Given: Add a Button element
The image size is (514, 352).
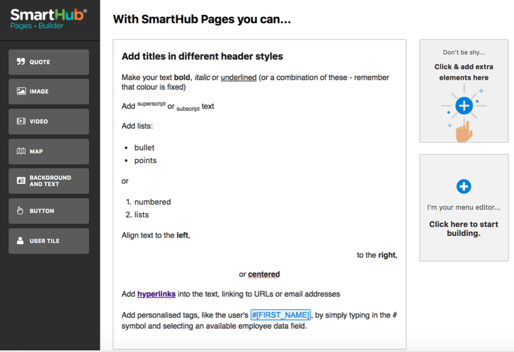Looking at the screenshot, I should [x=49, y=211].
